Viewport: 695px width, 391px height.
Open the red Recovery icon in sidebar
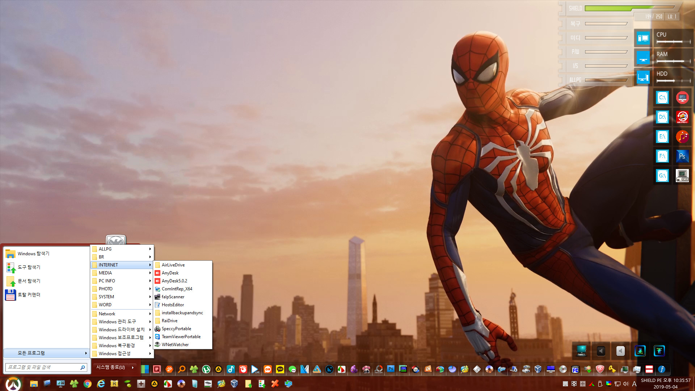[x=682, y=117]
